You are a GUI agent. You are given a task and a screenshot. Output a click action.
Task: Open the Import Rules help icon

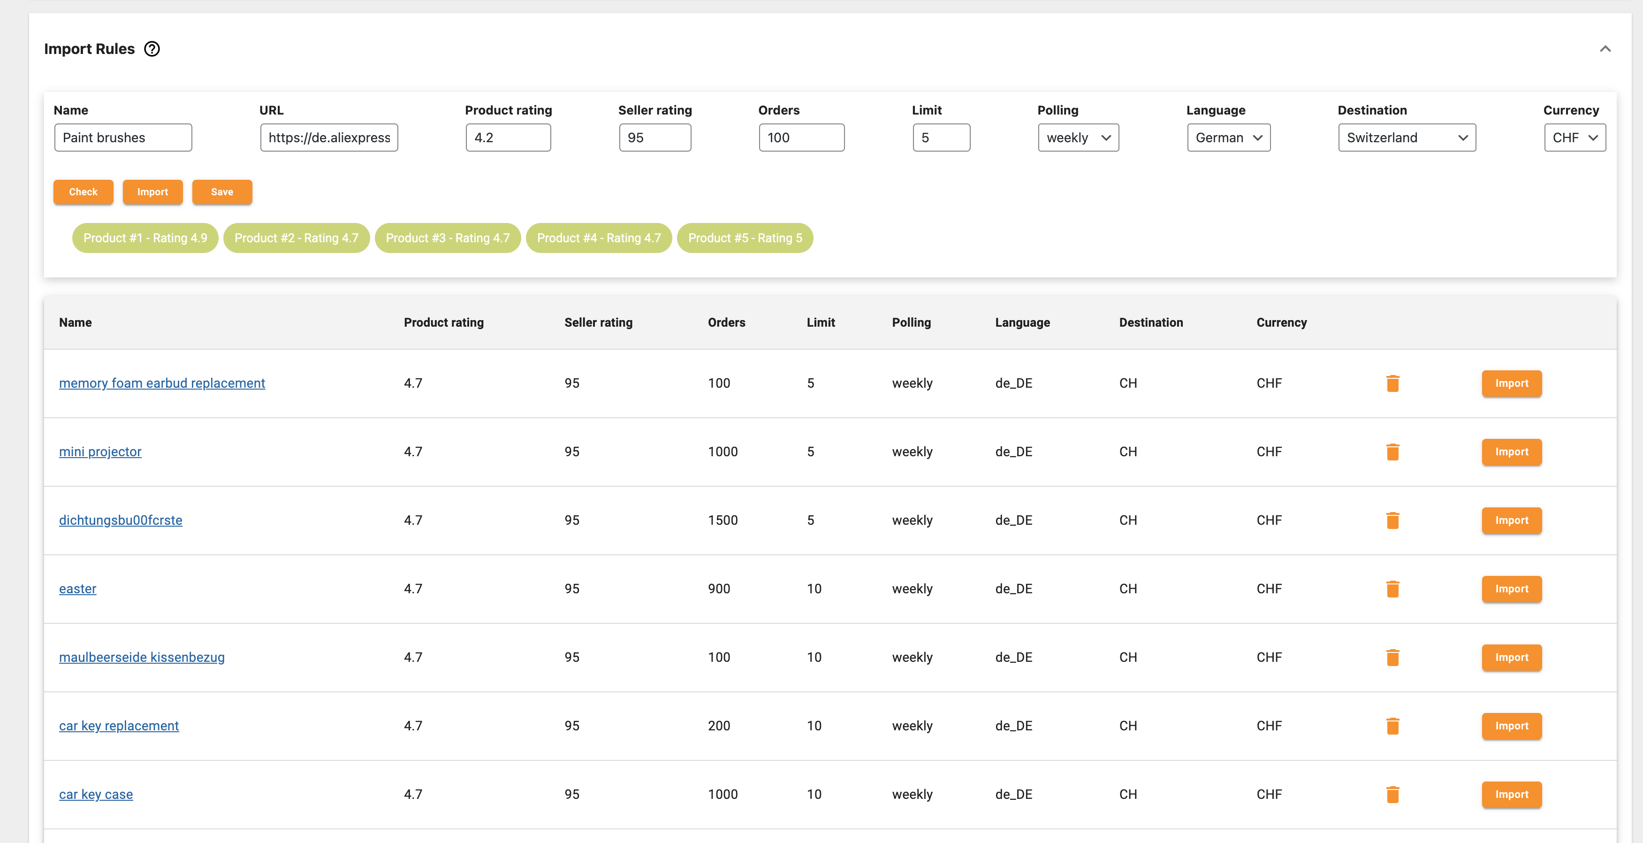(x=152, y=49)
